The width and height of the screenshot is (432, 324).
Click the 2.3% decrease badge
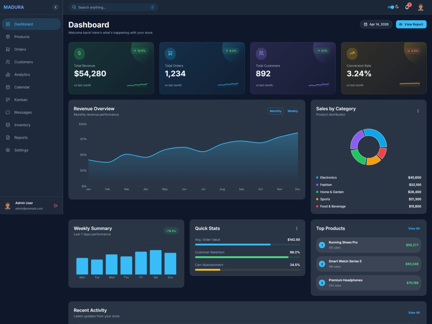click(x=413, y=51)
